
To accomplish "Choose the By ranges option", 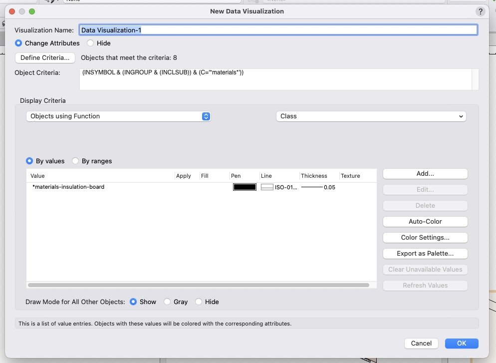I will click(x=76, y=161).
